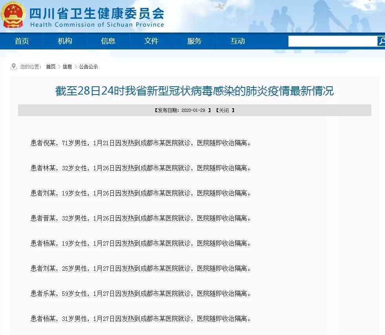Click the line about 25岁 patient 刘某
The height and width of the screenshot is (335, 385).
point(140,268)
